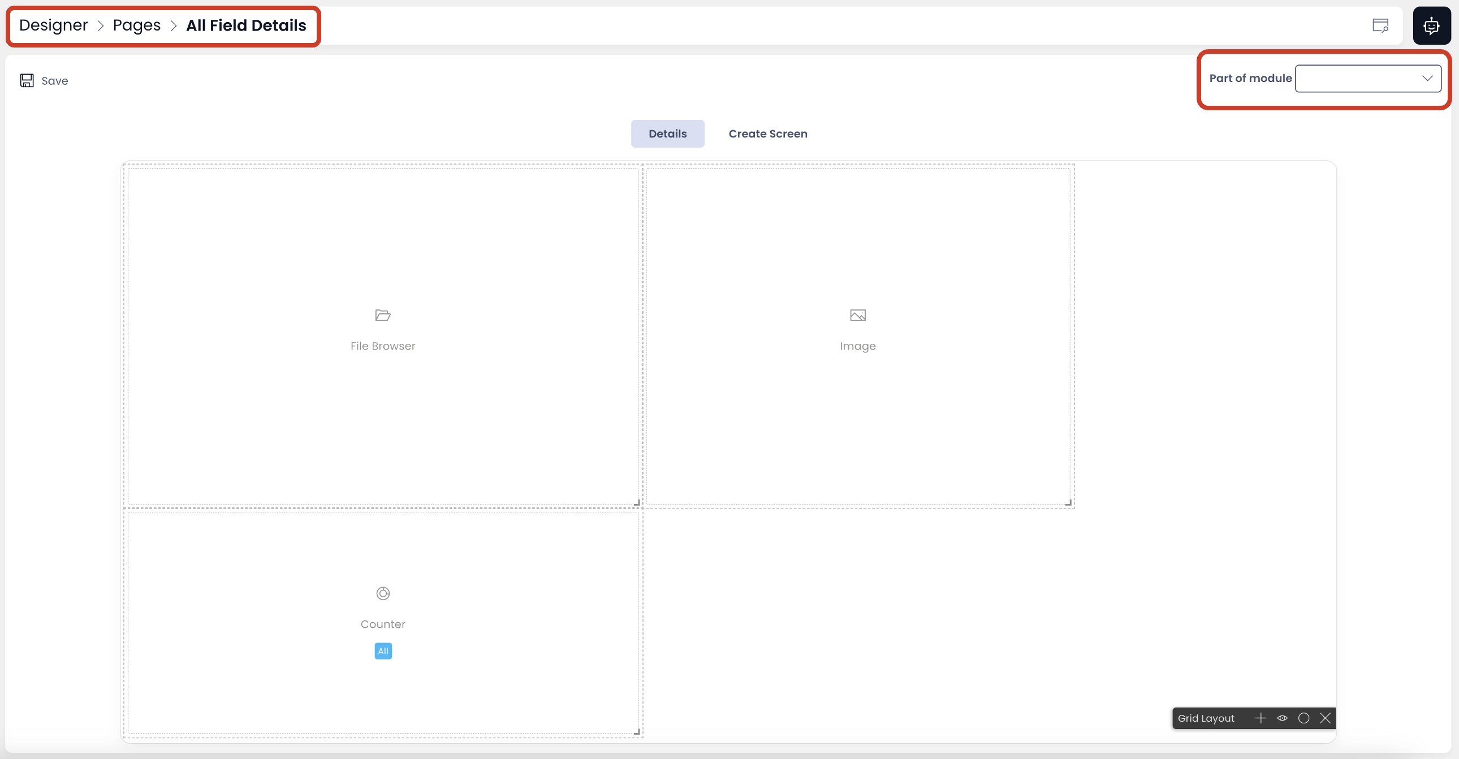Screen dimensions: 1459x759
Task: Switch to the Details tab
Action: pyautogui.click(x=668, y=133)
